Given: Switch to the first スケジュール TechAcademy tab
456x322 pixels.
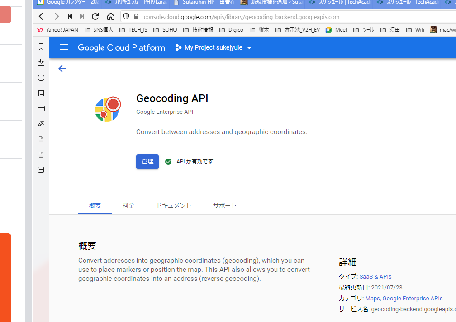Looking at the screenshot, I should coord(340,3).
